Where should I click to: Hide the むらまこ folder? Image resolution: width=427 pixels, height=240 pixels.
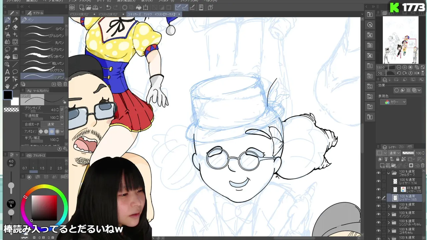(378, 206)
